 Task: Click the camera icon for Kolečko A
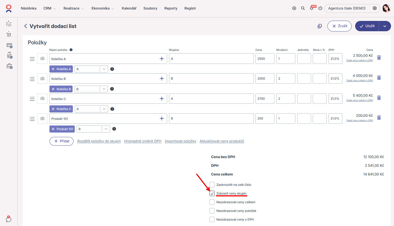(42, 59)
